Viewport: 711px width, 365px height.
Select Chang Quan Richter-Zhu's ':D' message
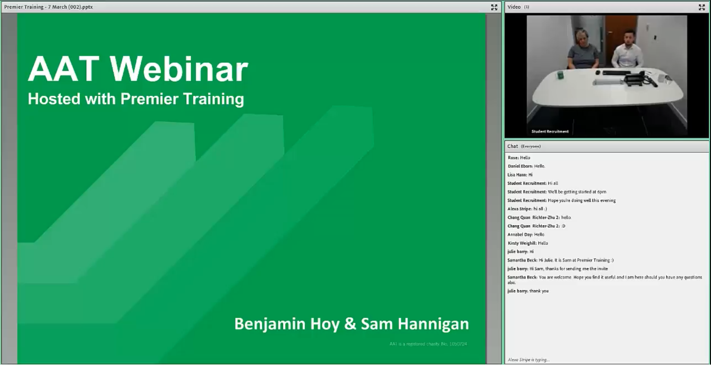pos(536,226)
